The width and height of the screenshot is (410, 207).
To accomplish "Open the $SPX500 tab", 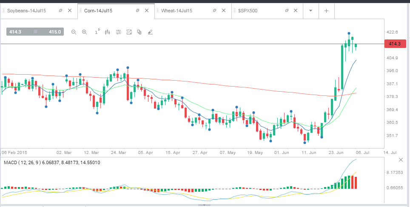I will pos(248,11).
